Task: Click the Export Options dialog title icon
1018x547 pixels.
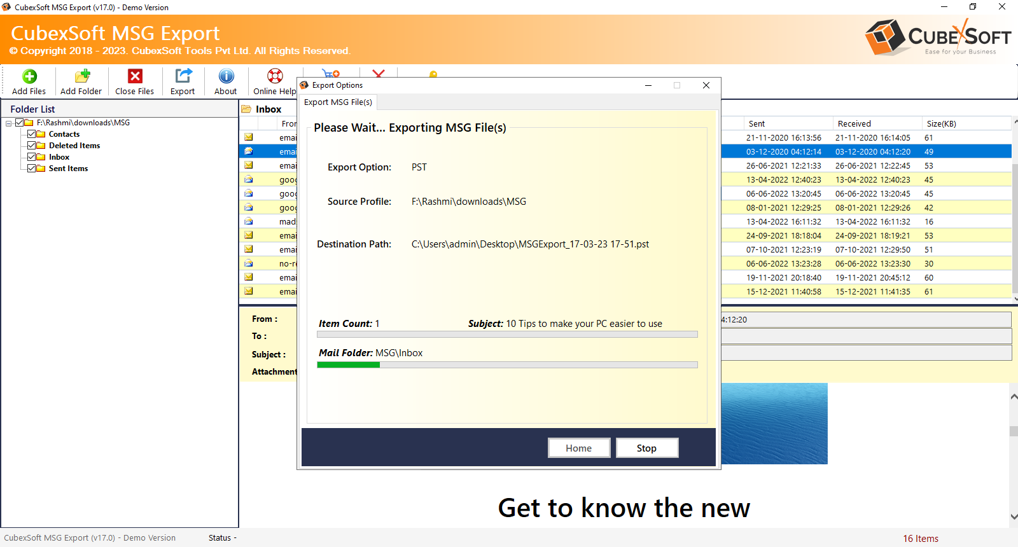Action: coord(304,85)
